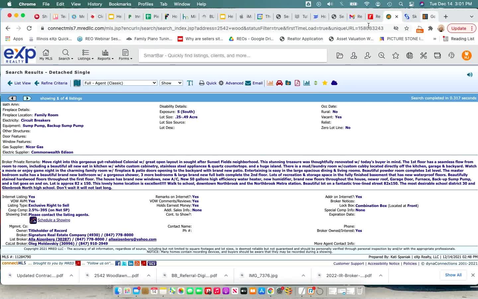Go to next listing arrow
The image size is (478, 299).
pos(27,98)
